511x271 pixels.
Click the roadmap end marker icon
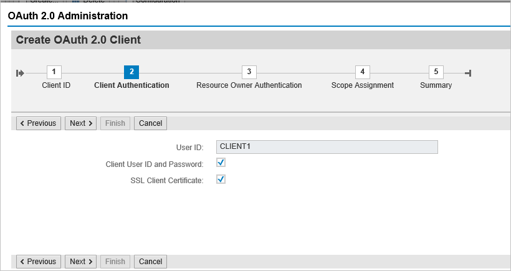(x=469, y=73)
